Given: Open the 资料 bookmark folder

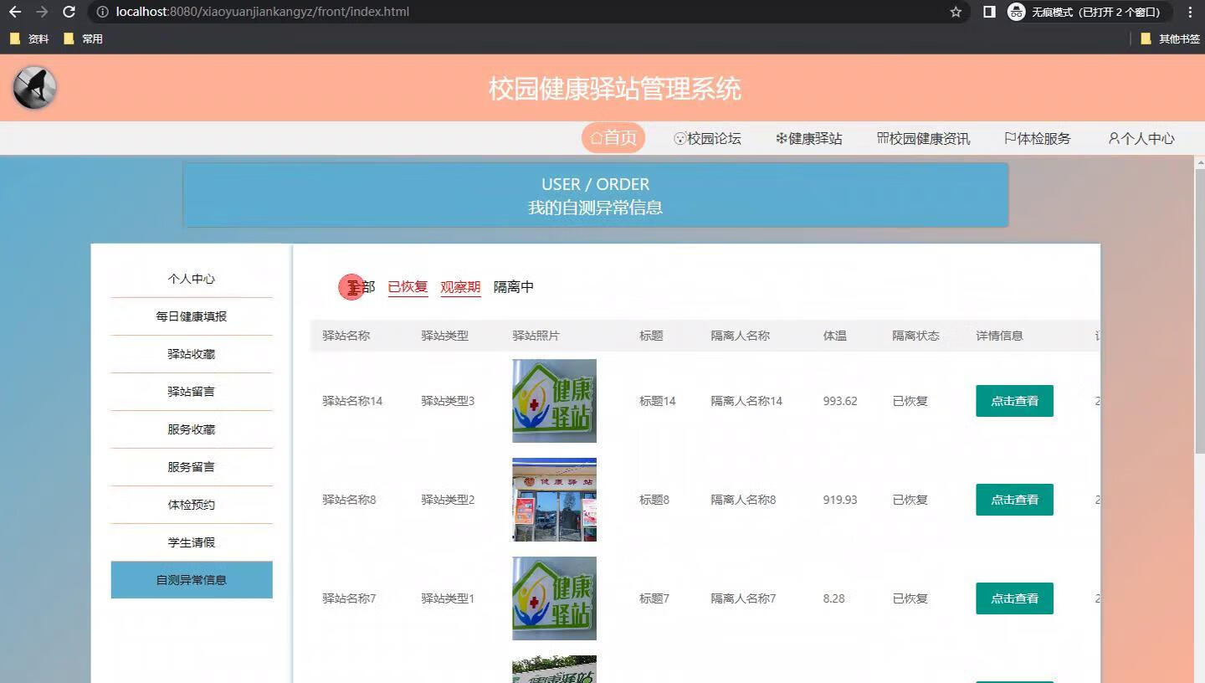Looking at the screenshot, I should click(29, 39).
